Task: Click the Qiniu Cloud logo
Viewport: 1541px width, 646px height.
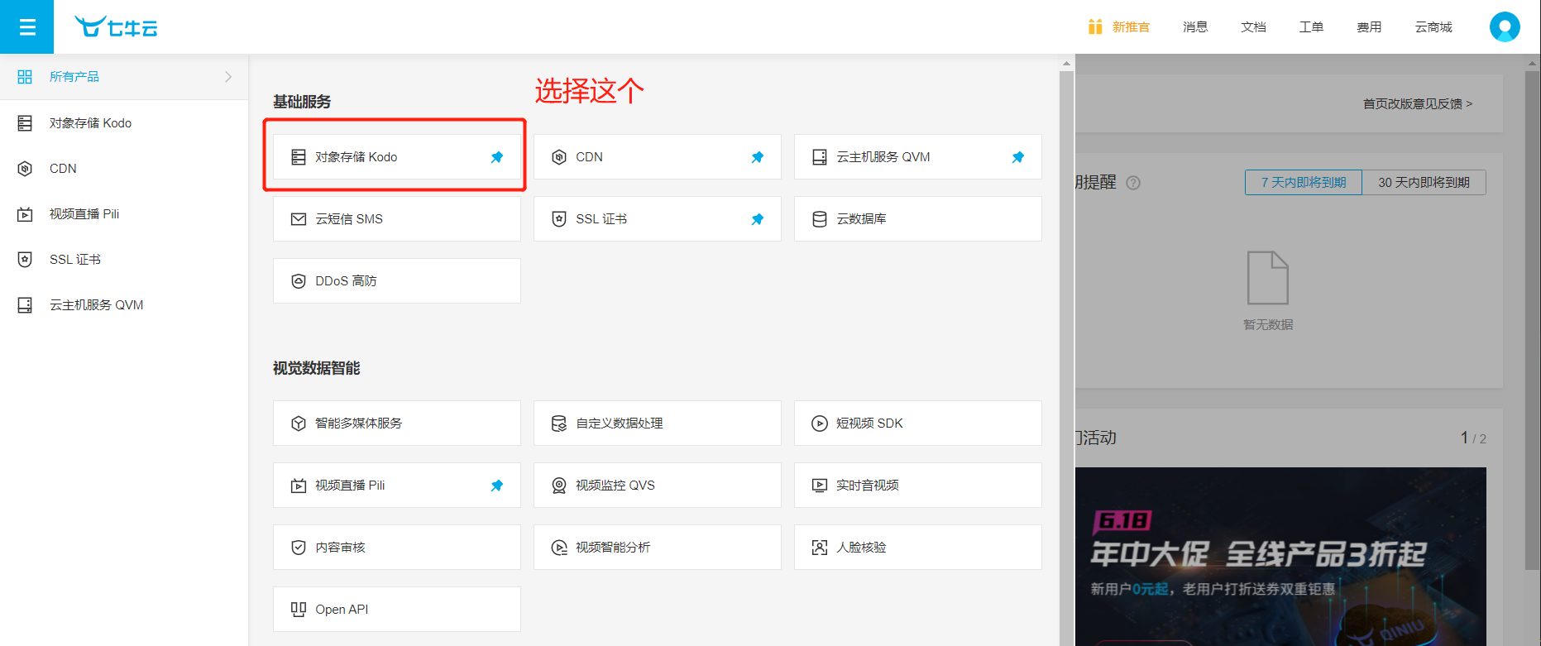Action: click(x=116, y=27)
